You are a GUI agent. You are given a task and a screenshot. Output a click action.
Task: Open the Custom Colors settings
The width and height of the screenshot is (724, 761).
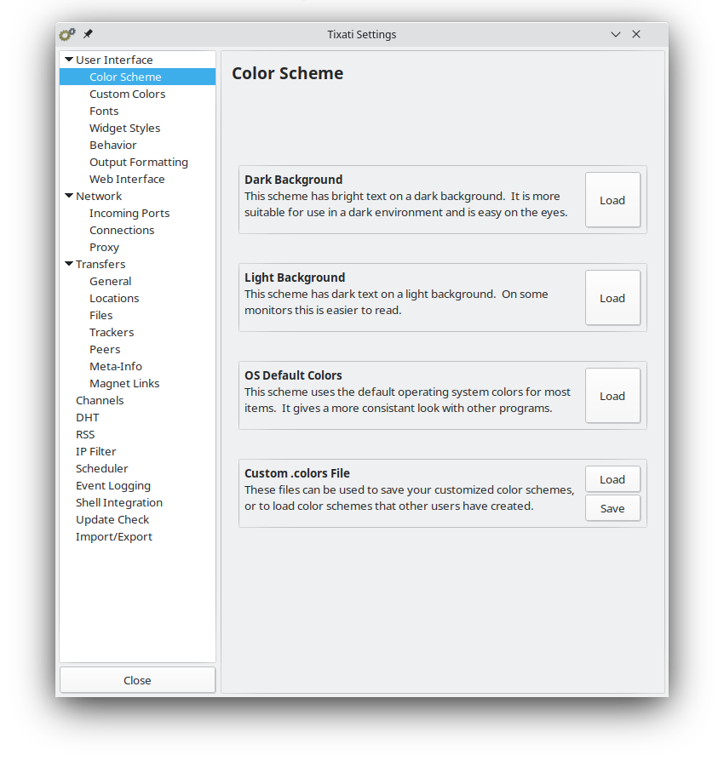tap(127, 94)
